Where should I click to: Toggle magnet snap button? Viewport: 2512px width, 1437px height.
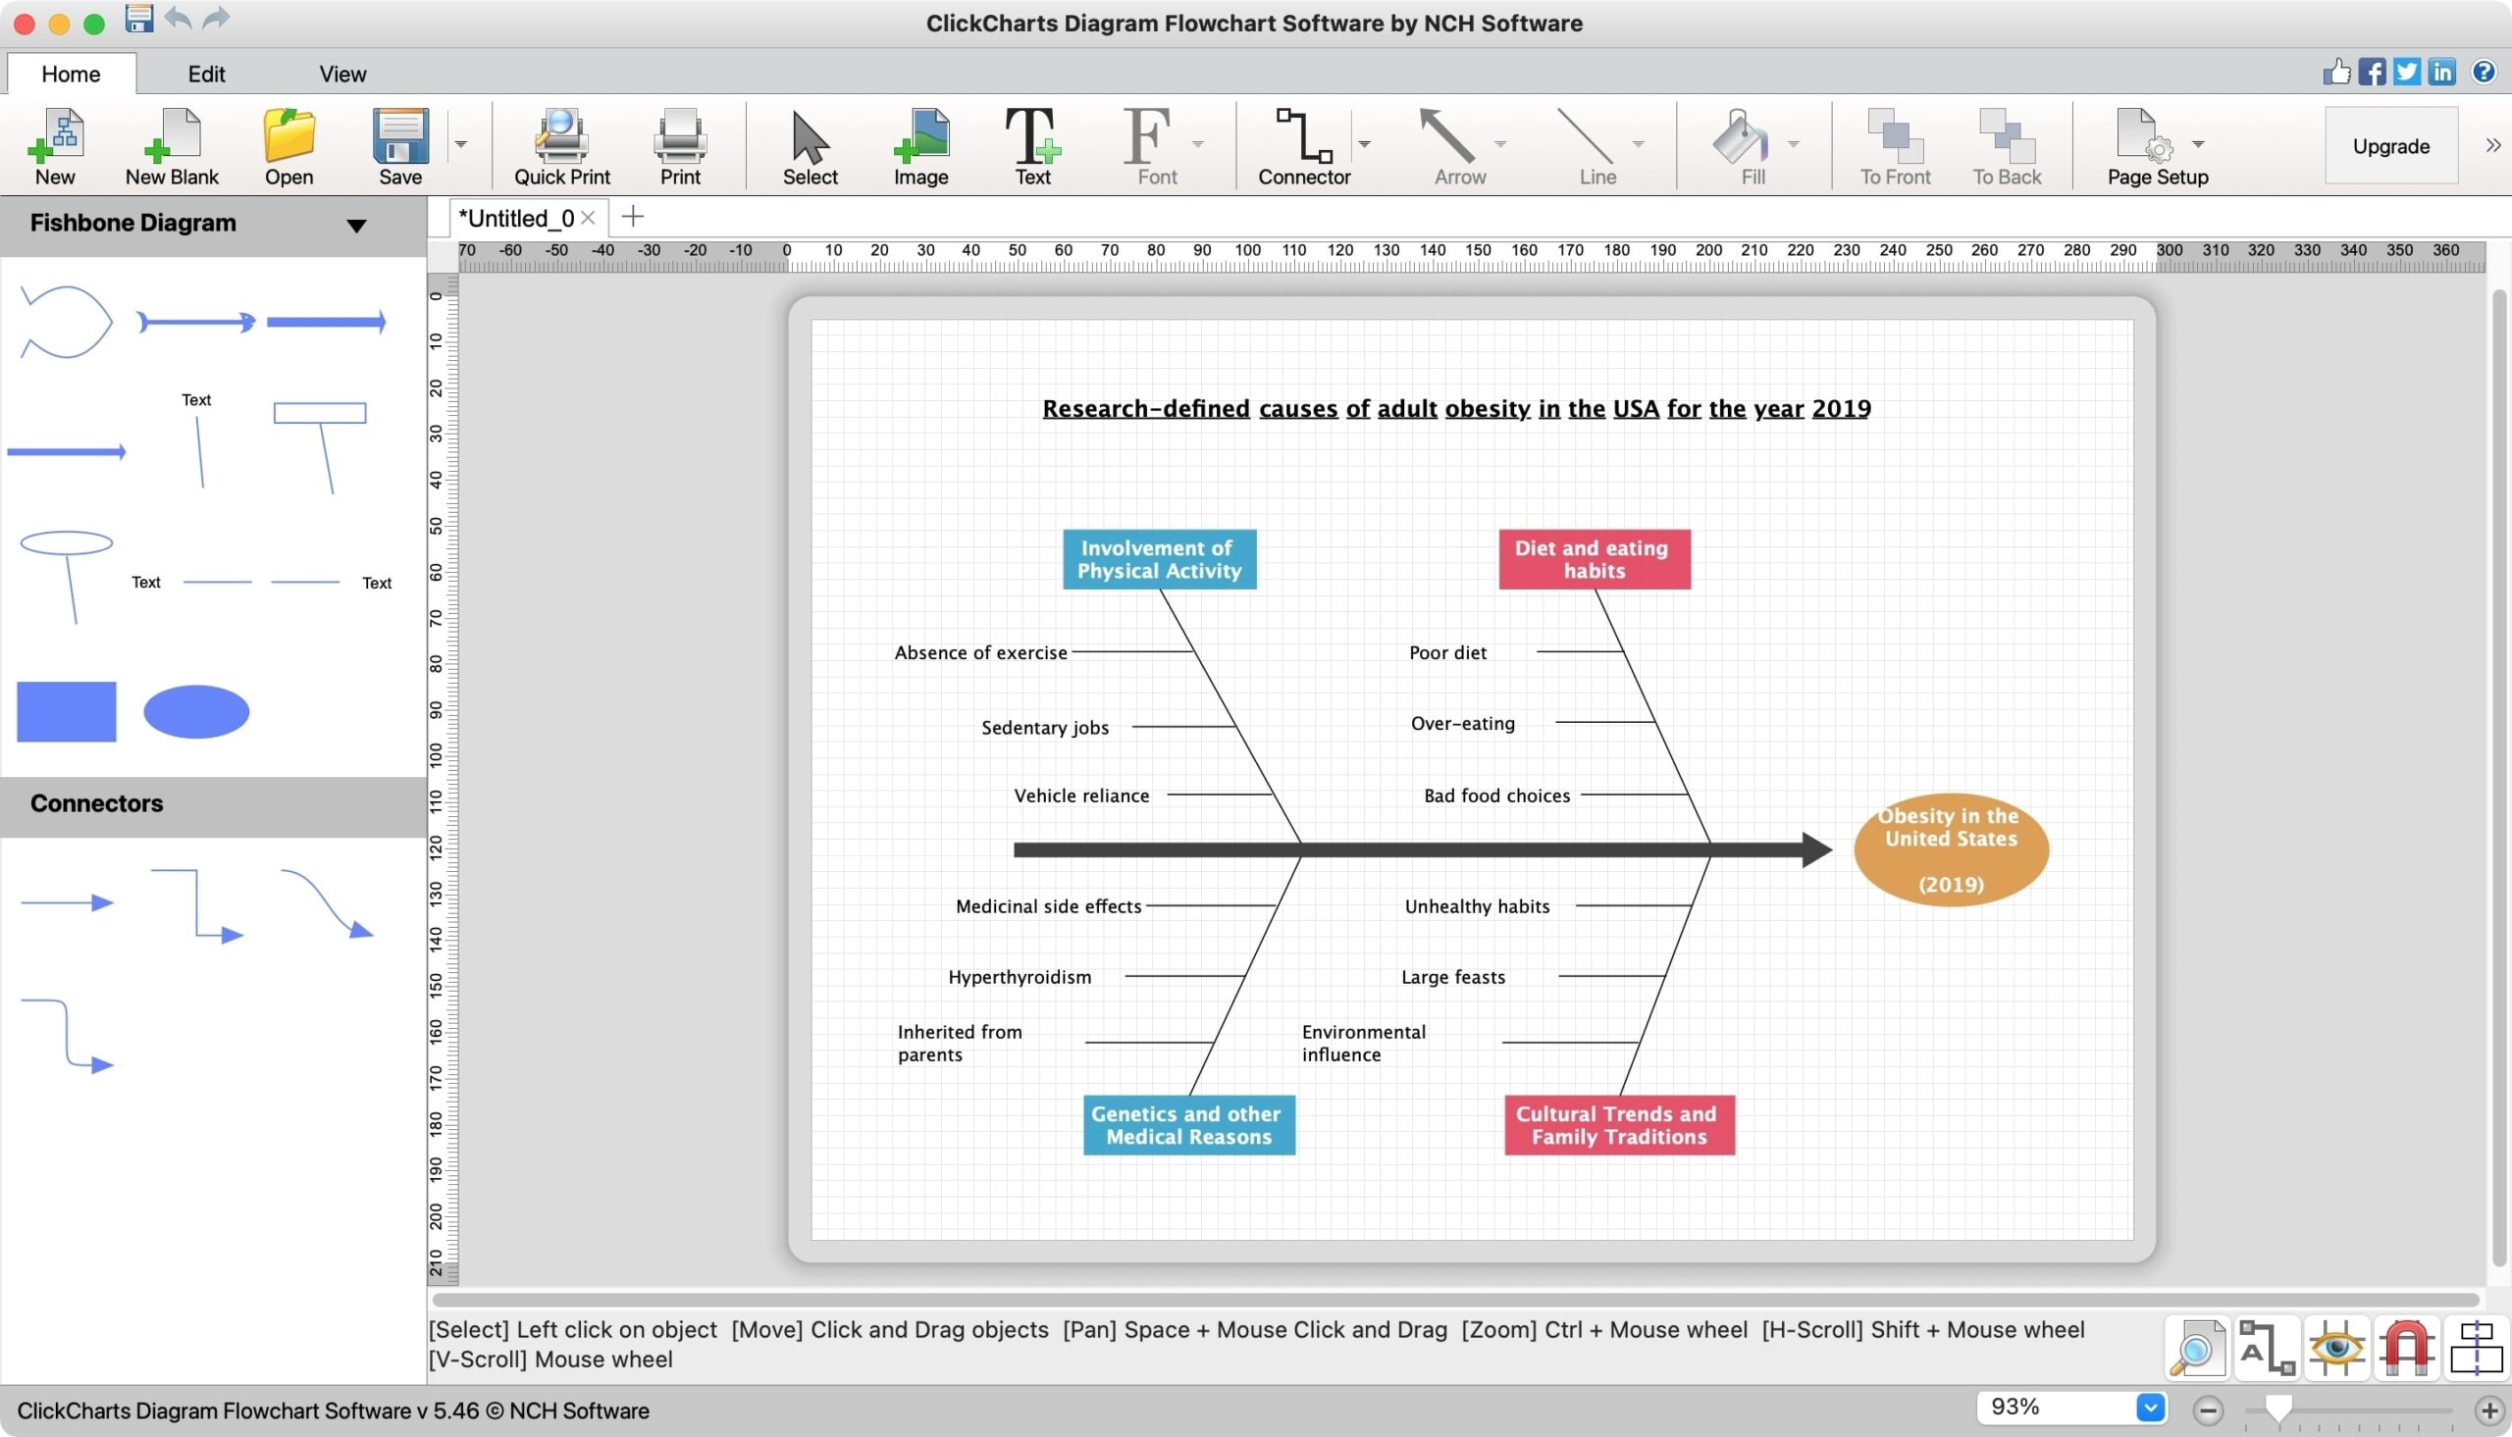2406,1348
